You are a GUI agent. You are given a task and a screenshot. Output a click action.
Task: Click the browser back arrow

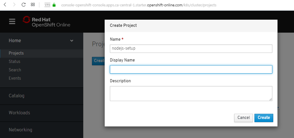(x=5, y=5)
